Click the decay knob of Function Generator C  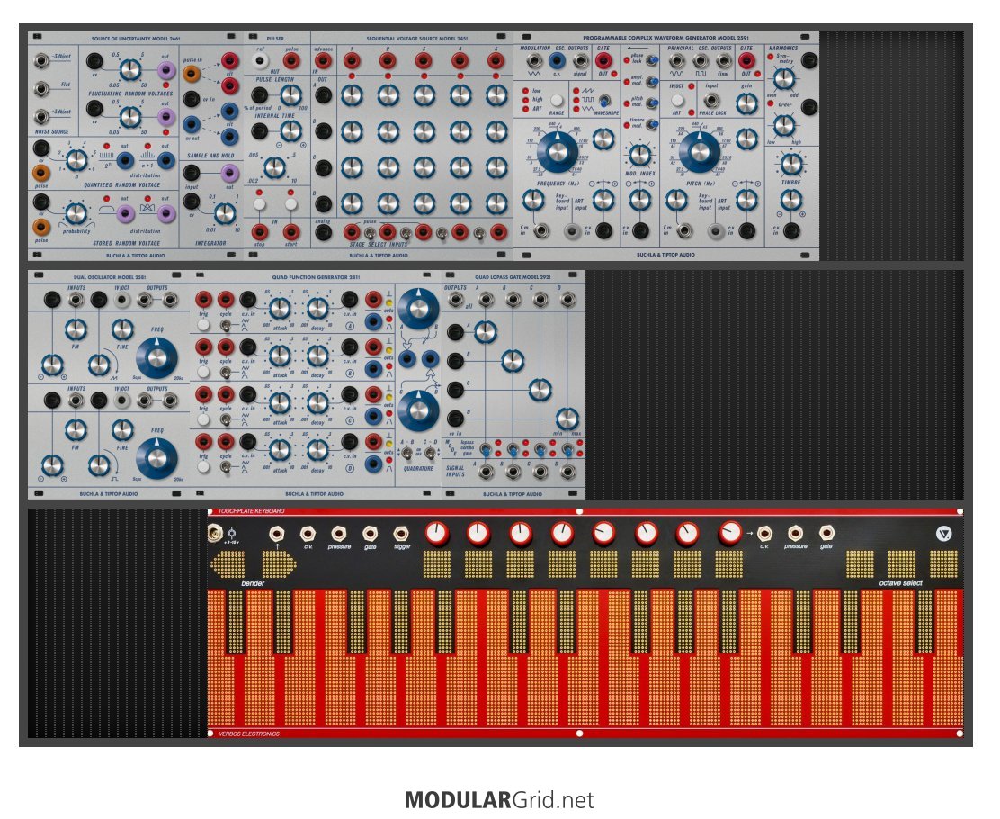click(317, 403)
